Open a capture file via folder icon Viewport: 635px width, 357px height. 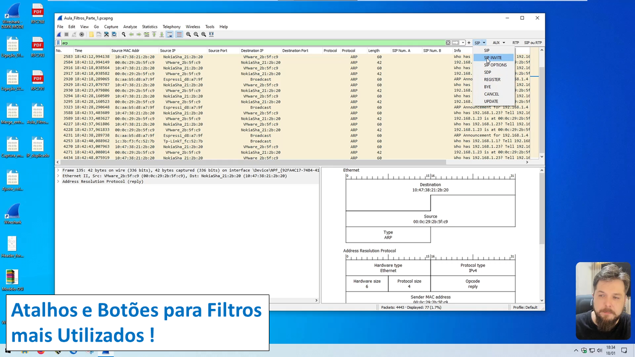(91, 34)
